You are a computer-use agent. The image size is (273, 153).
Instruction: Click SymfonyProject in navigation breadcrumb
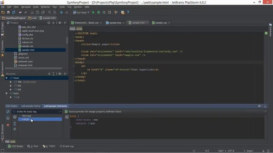14,18
